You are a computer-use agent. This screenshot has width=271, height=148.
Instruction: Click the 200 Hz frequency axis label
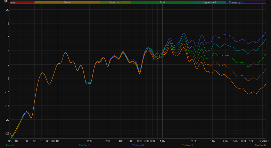coord(89,141)
